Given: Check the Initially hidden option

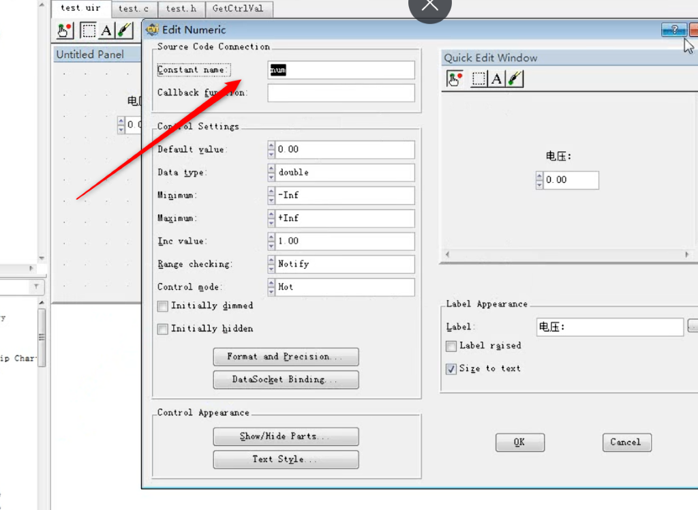Looking at the screenshot, I should click(162, 329).
